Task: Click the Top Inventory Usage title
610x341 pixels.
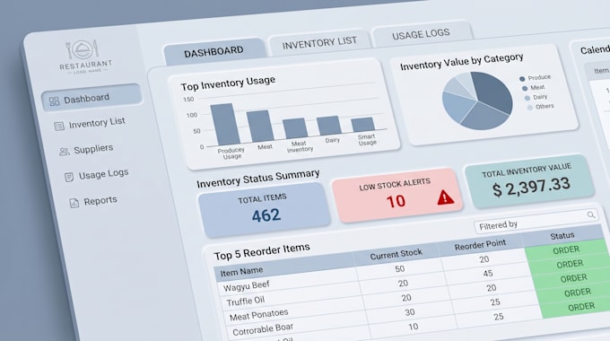Action: 228,83
